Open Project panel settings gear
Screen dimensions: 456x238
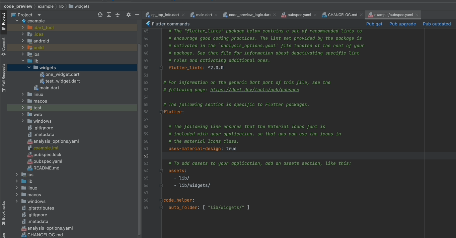coord(129,15)
